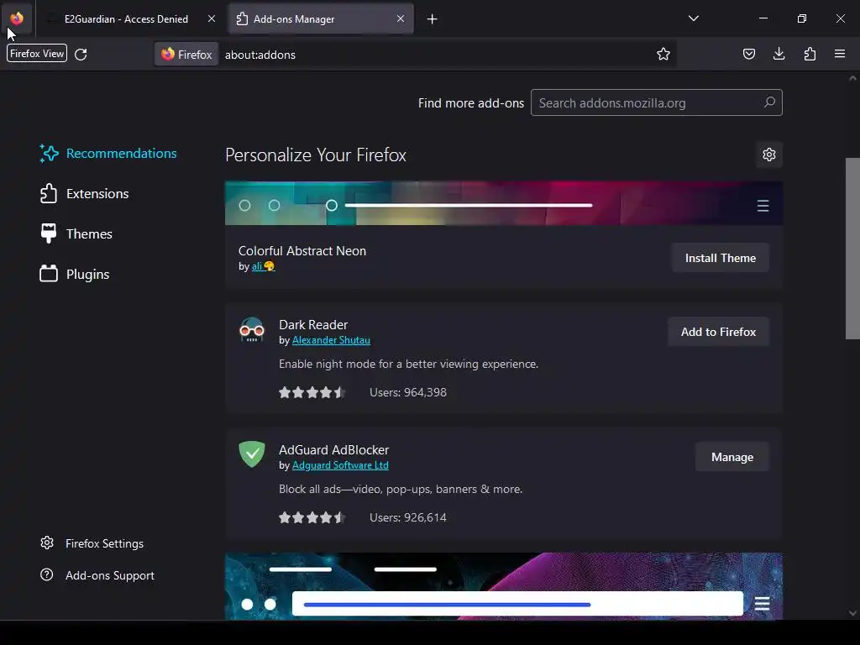Manage the AdGuard AdBlocker extension
The width and height of the screenshot is (860, 645).
point(732,457)
